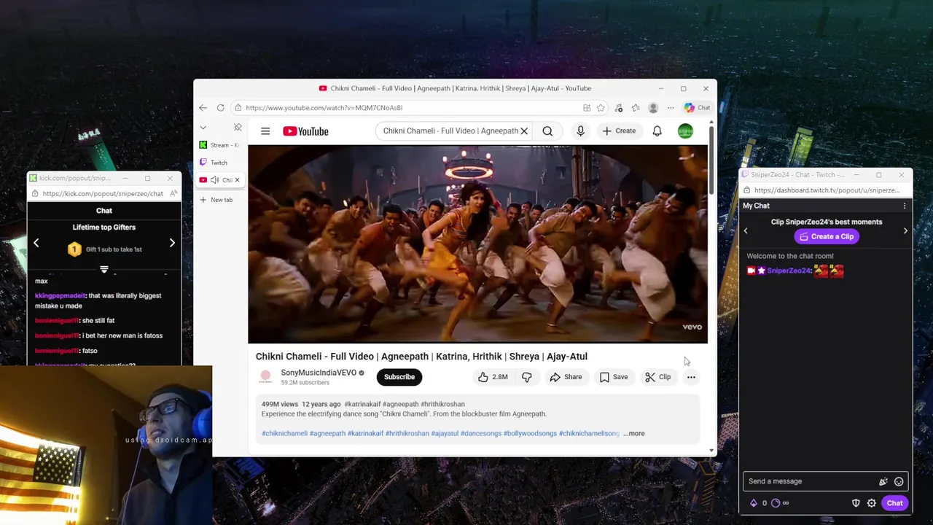Viewport: 933px width, 525px height.
Task: Click the YouTube search magnifier button
Action: (547, 131)
